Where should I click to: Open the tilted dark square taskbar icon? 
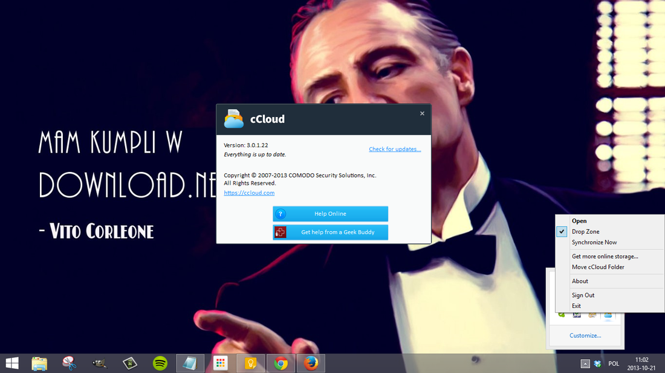pyautogui.click(x=130, y=363)
